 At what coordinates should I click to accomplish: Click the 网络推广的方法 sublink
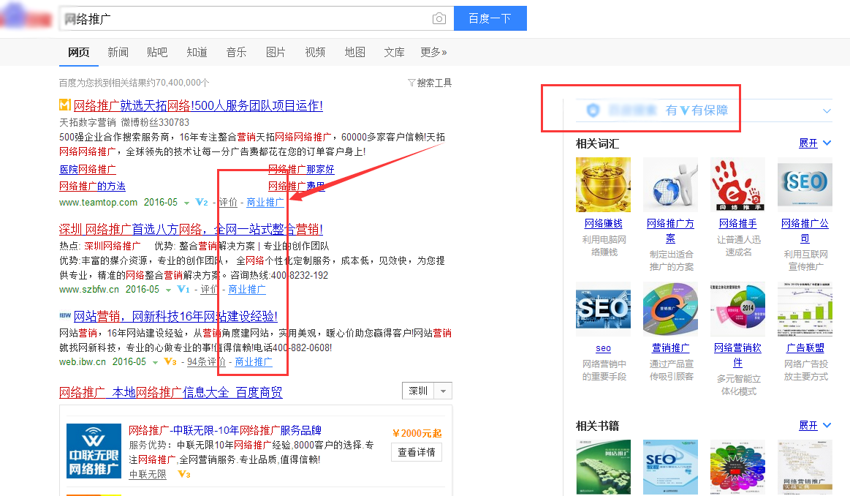tap(92, 186)
